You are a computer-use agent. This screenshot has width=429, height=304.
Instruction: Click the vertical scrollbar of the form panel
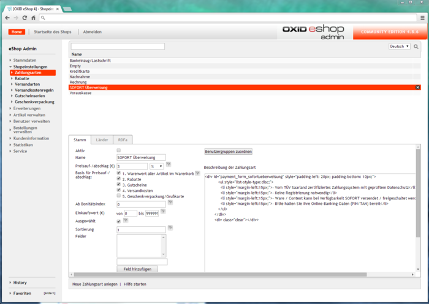[418, 193]
